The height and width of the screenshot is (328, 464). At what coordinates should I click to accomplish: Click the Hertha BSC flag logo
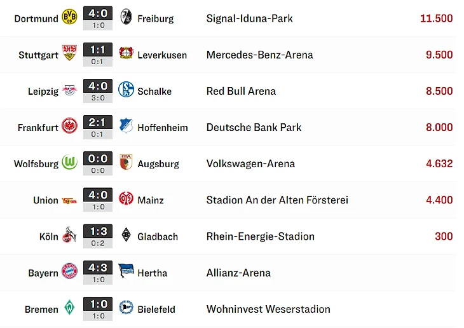point(126,272)
